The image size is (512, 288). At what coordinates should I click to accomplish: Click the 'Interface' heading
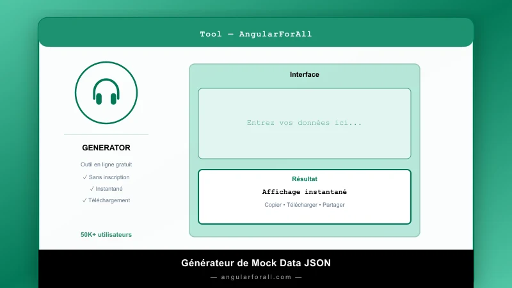pos(305,74)
